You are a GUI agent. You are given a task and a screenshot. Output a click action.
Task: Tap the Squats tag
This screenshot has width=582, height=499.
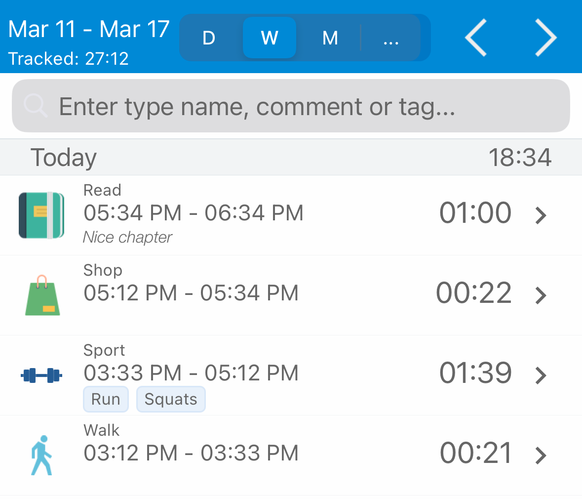[x=171, y=399]
